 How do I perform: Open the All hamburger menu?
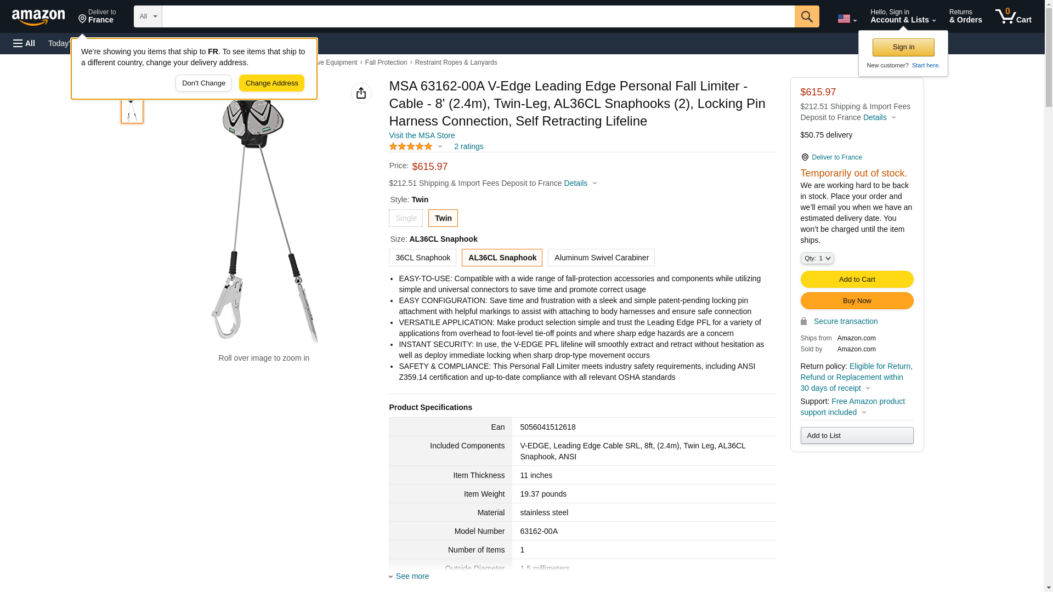click(x=24, y=43)
